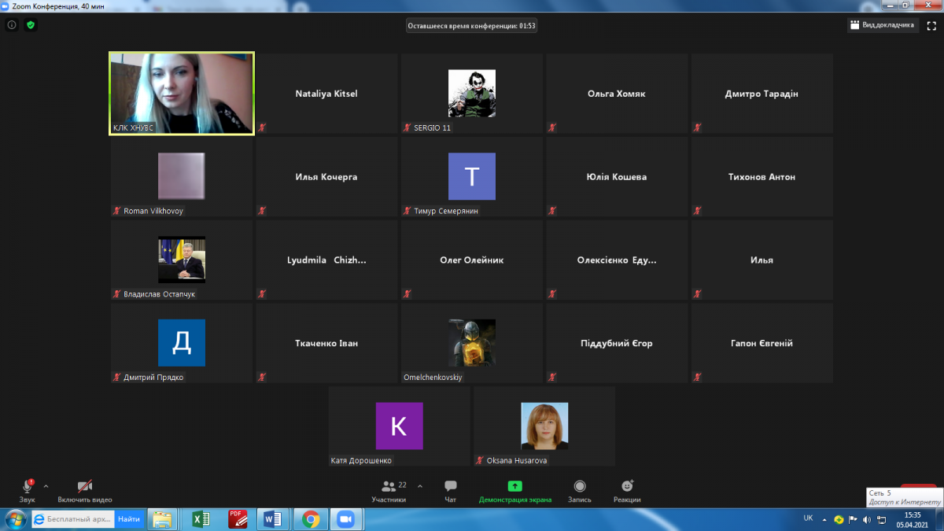Open Excel from the taskbar
Image resolution: width=944 pixels, height=531 pixels.
click(201, 519)
